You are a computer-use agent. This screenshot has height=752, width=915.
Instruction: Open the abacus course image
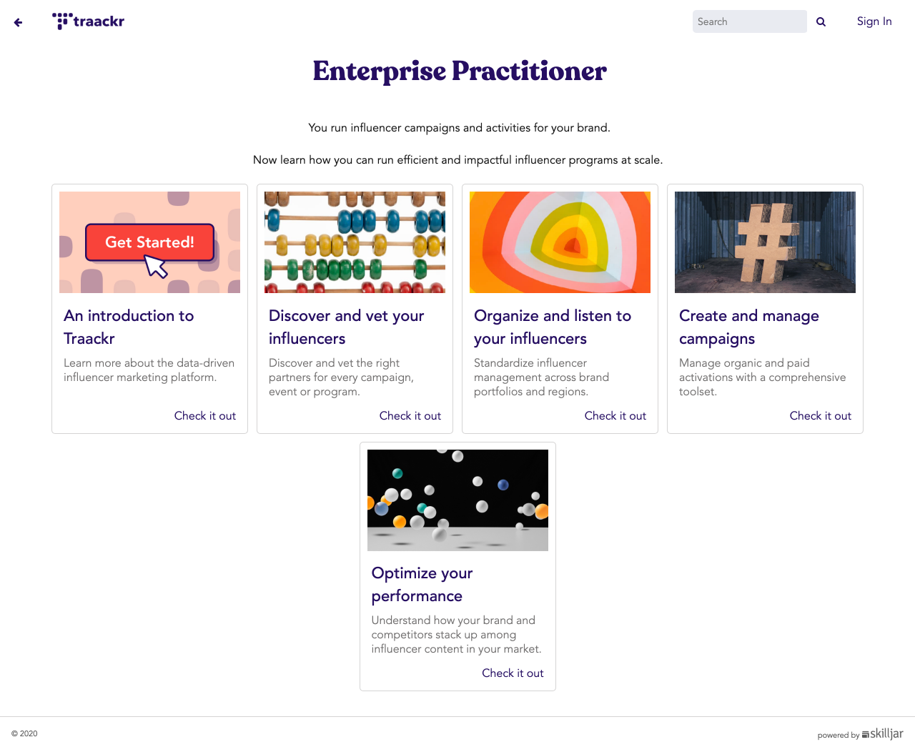tap(355, 242)
